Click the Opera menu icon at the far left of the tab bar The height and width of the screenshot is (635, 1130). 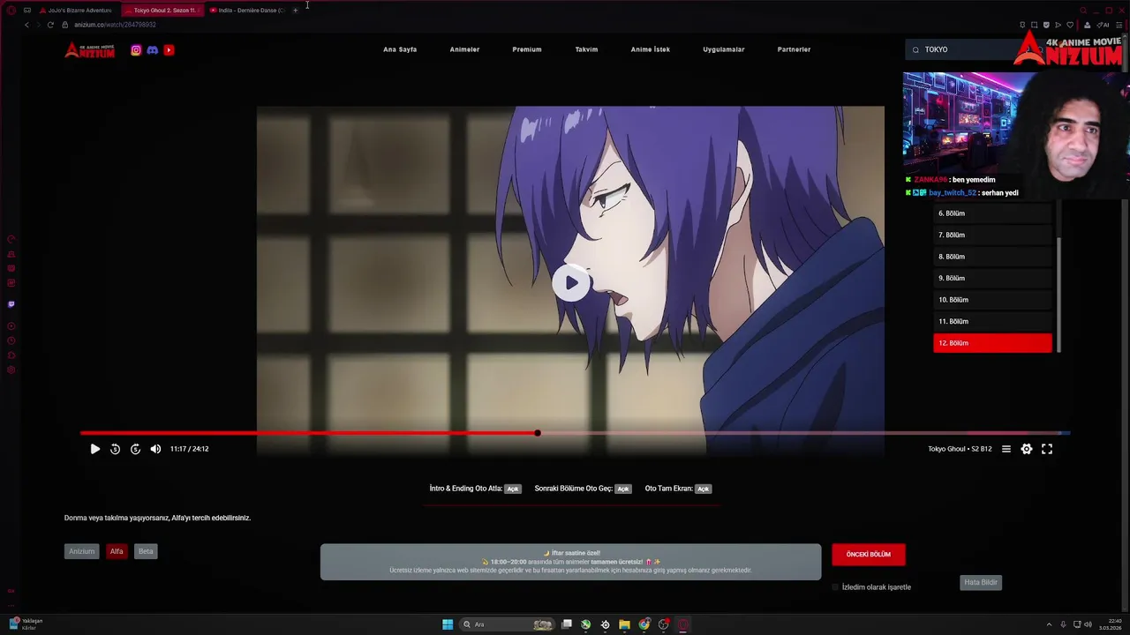11,10
